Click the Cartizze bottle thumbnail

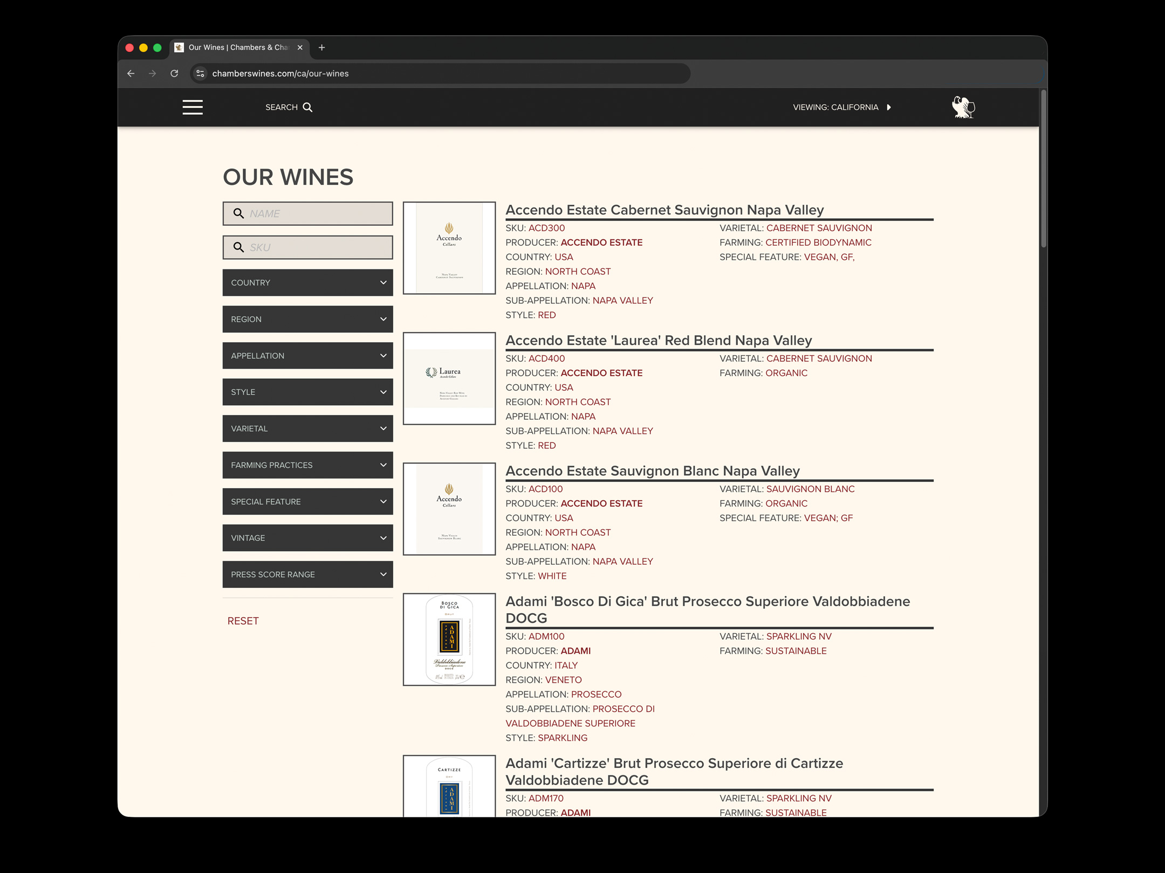pos(449,786)
